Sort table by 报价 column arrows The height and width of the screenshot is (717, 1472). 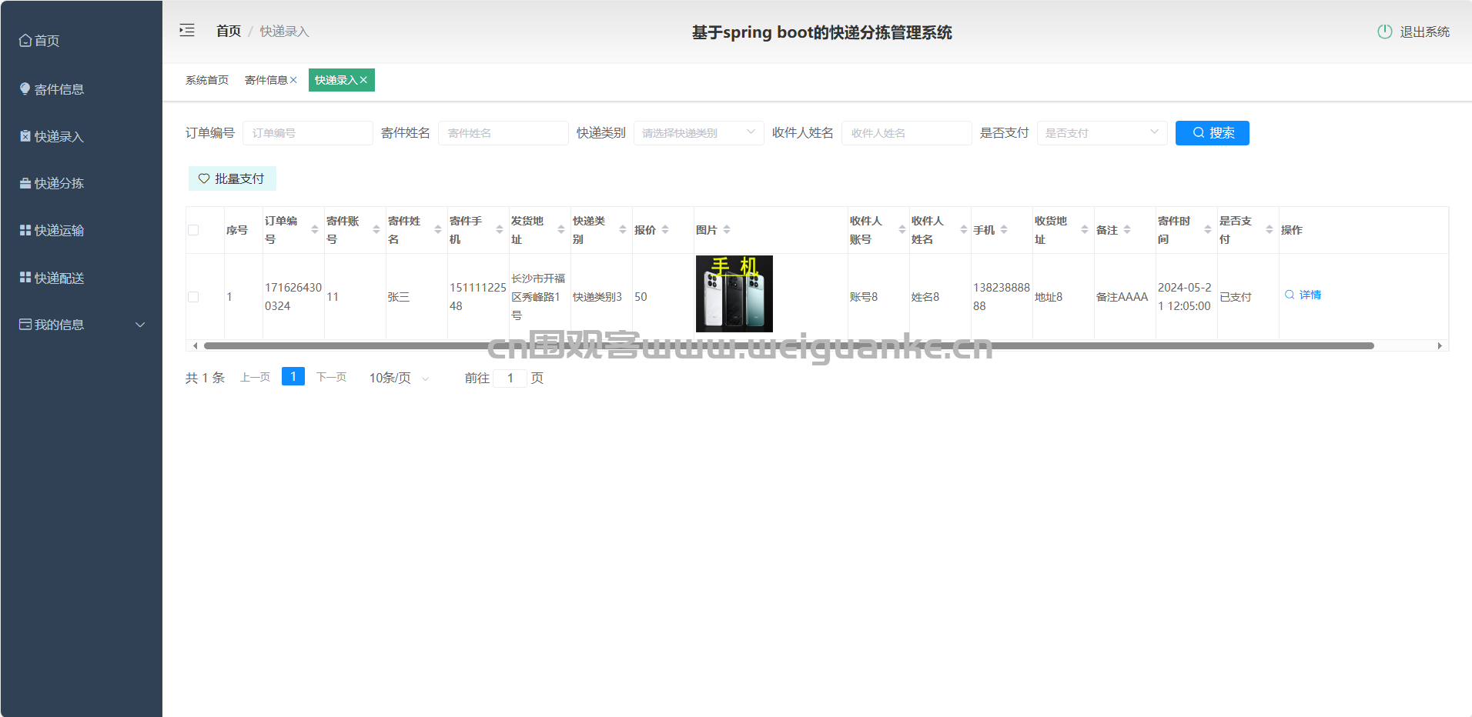tap(665, 230)
